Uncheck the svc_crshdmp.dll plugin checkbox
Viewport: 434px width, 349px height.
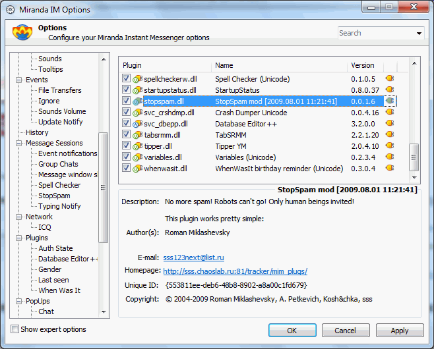coord(126,112)
